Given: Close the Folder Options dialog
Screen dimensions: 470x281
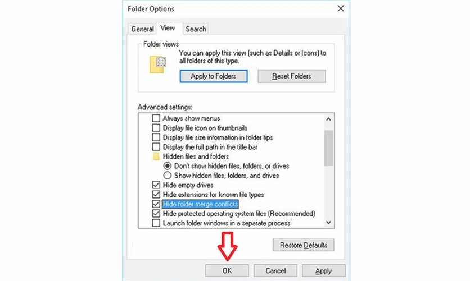Looking at the screenshot, I should tap(340, 9).
